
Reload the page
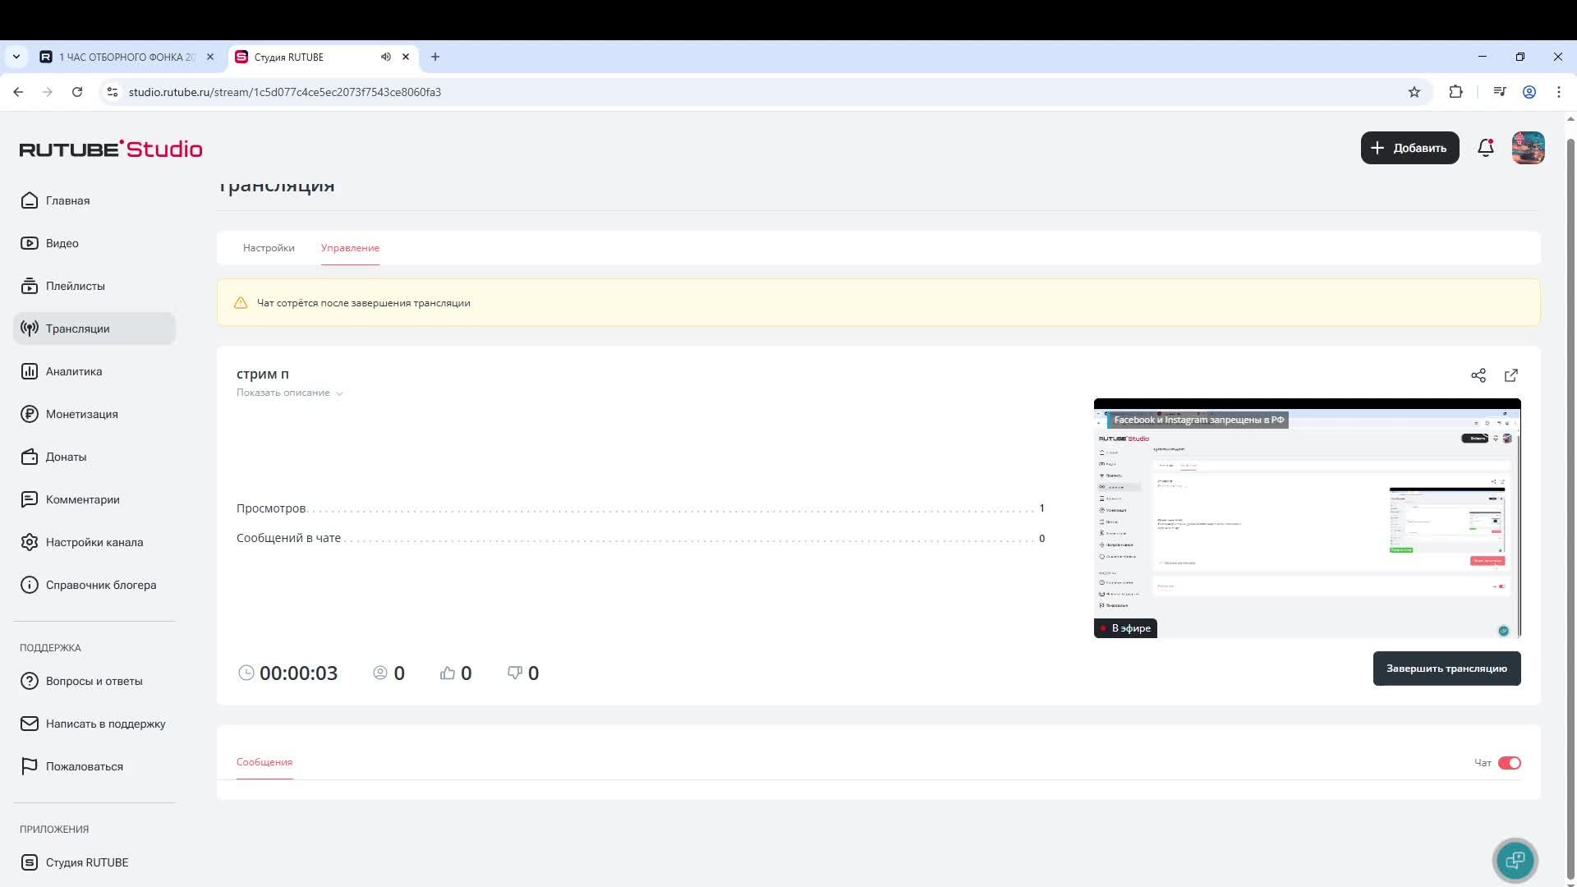point(77,92)
